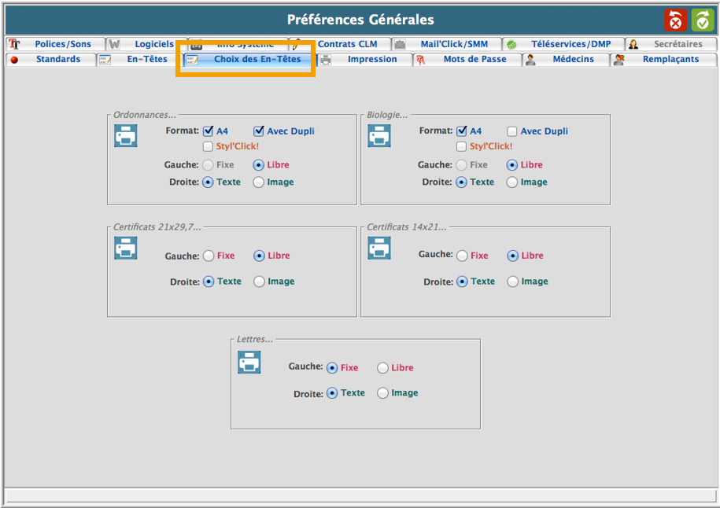Click printer icon in Certificats 21x29,7 section
Image resolution: width=720 pixels, height=508 pixels.
(x=126, y=248)
